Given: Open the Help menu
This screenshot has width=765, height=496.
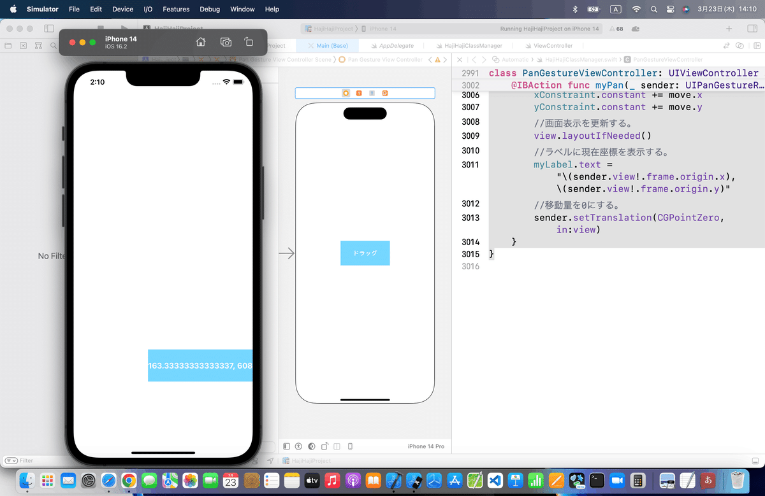Looking at the screenshot, I should click(272, 9).
